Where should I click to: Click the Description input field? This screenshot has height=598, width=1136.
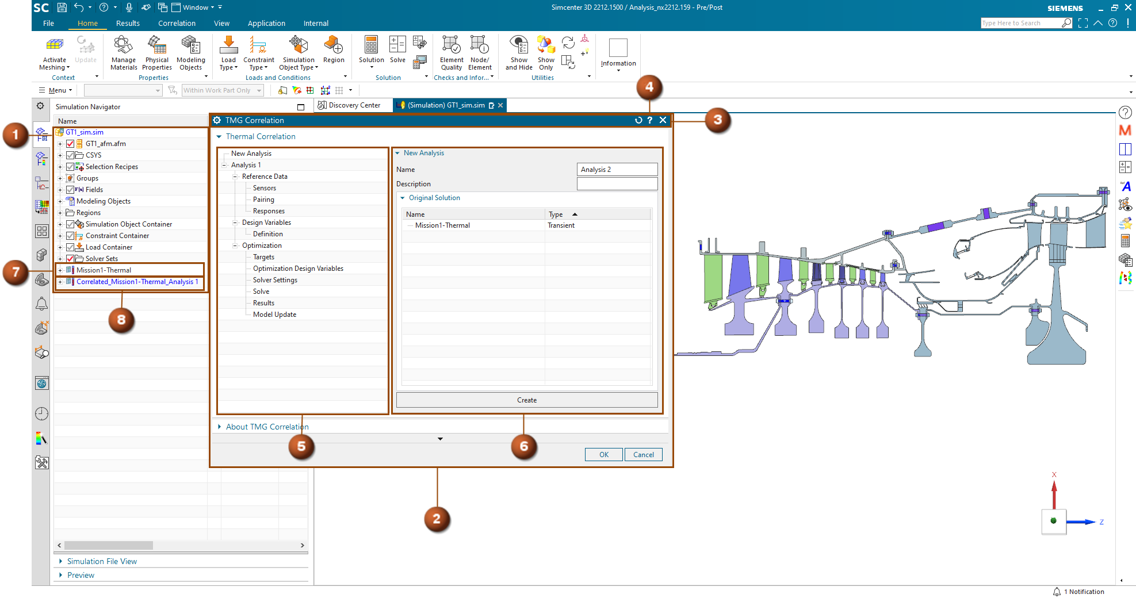click(617, 184)
